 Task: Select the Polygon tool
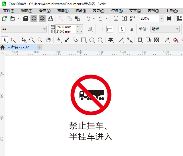coord(100,40)
